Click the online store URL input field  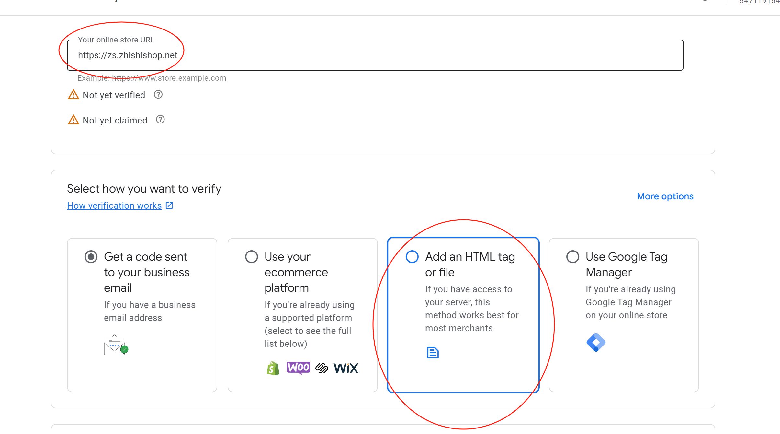pos(375,55)
